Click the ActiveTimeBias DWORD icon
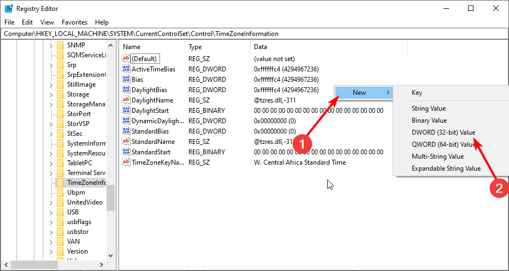The height and width of the screenshot is (271, 509). coord(126,69)
